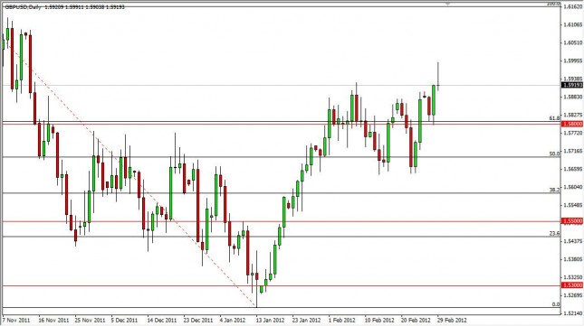584x326 pixels.
Task: Click the 7 Nov 2011 date label
Action: pos(16,320)
